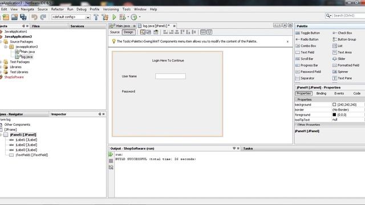
Task: Open the Tools menu
Action: pos(127,9)
